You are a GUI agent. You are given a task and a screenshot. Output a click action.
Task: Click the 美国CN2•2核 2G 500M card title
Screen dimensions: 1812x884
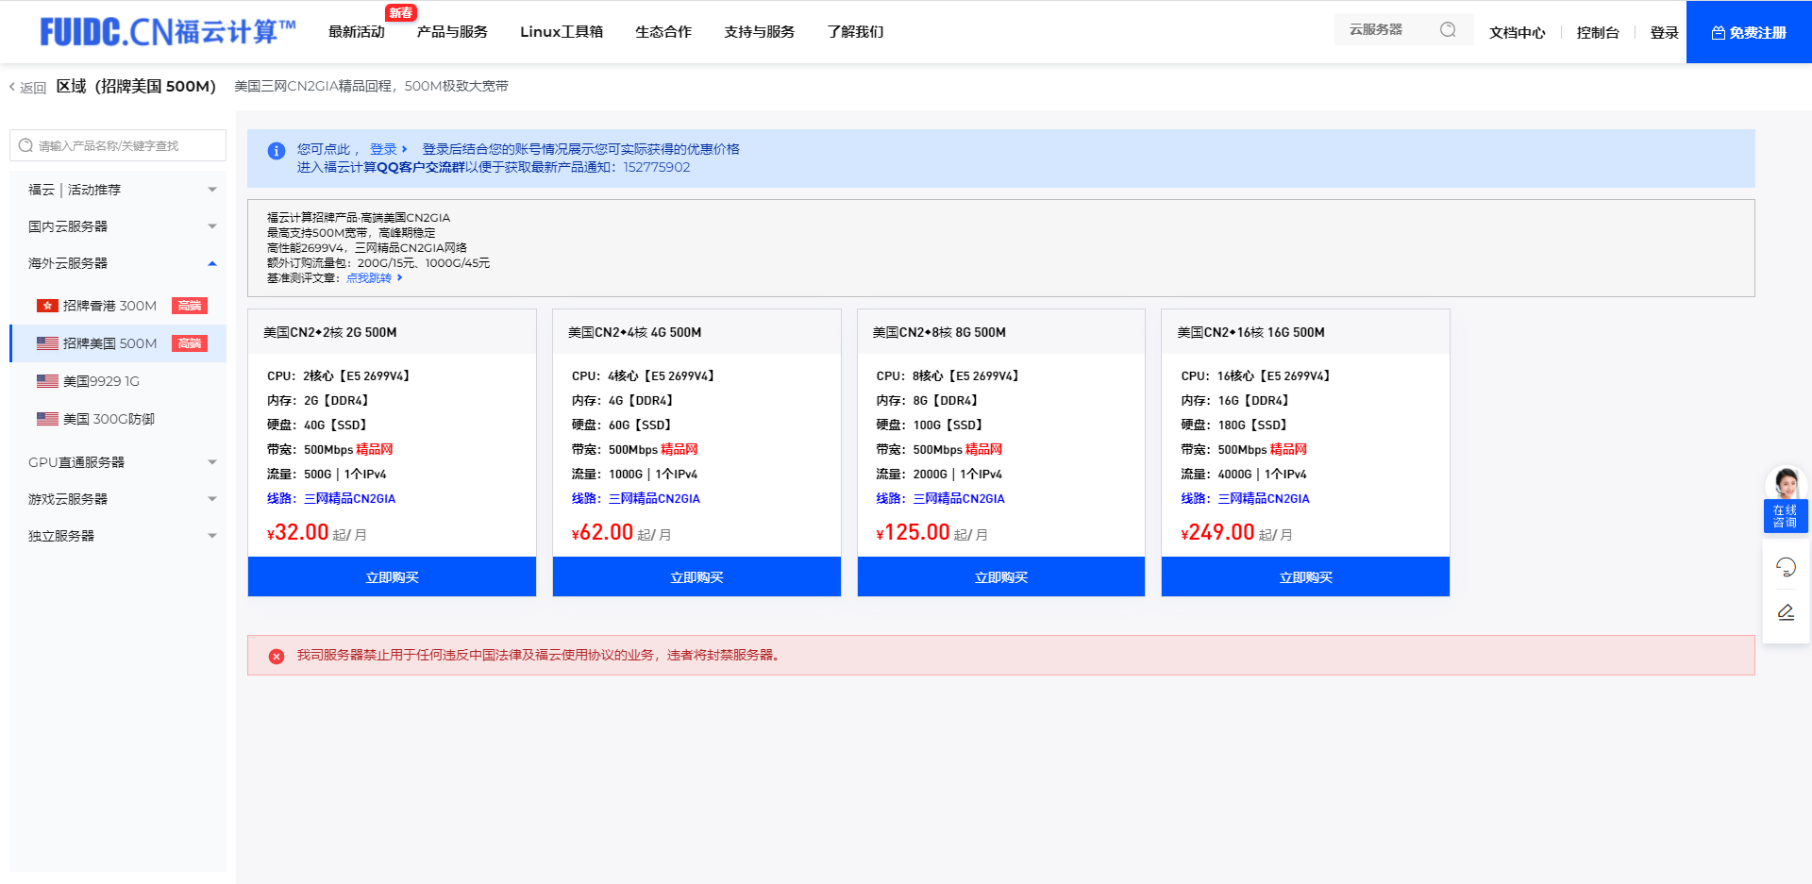(330, 332)
